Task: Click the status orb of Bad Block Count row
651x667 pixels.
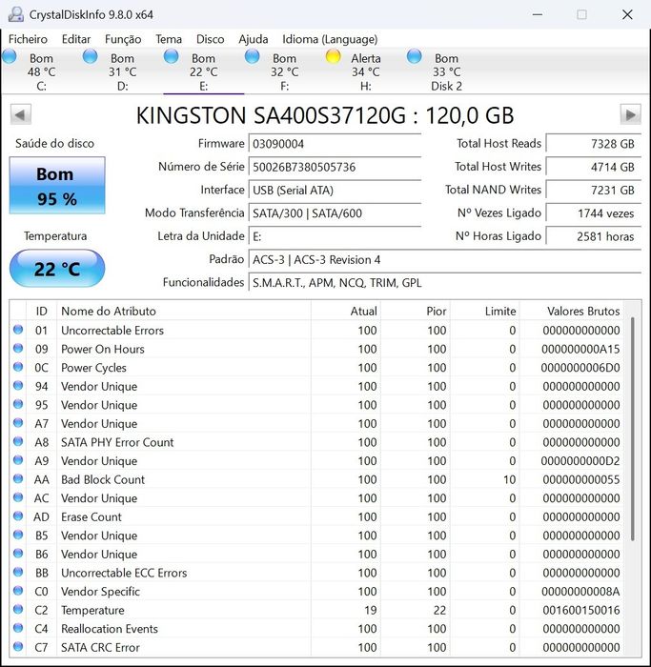Action: coord(18,478)
